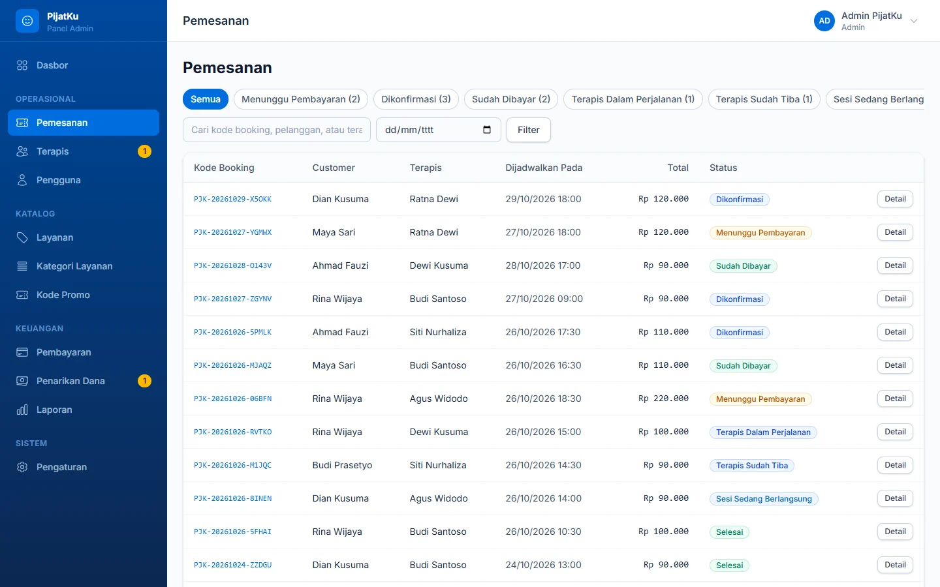This screenshot has width=940, height=587.
Task: Click the Filter button
Action: [529, 130]
